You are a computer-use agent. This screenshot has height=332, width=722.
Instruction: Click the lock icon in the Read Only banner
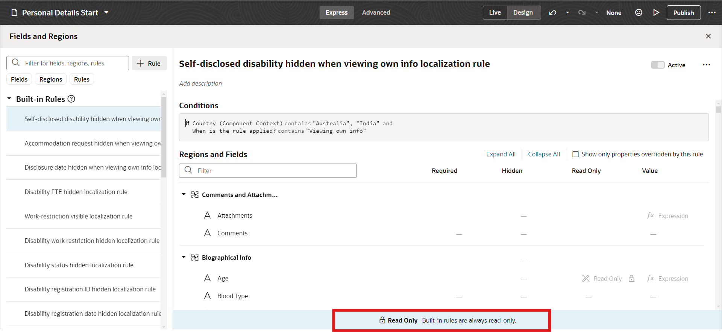click(382, 320)
